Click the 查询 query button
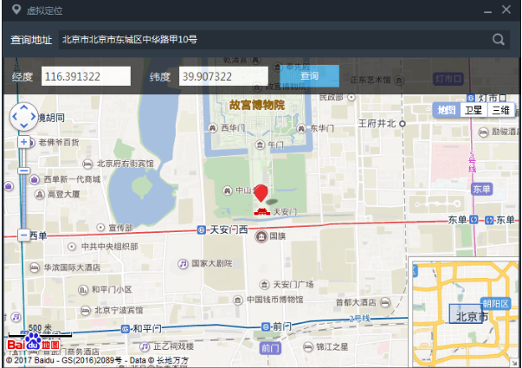The image size is (522, 368). (310, 76)
